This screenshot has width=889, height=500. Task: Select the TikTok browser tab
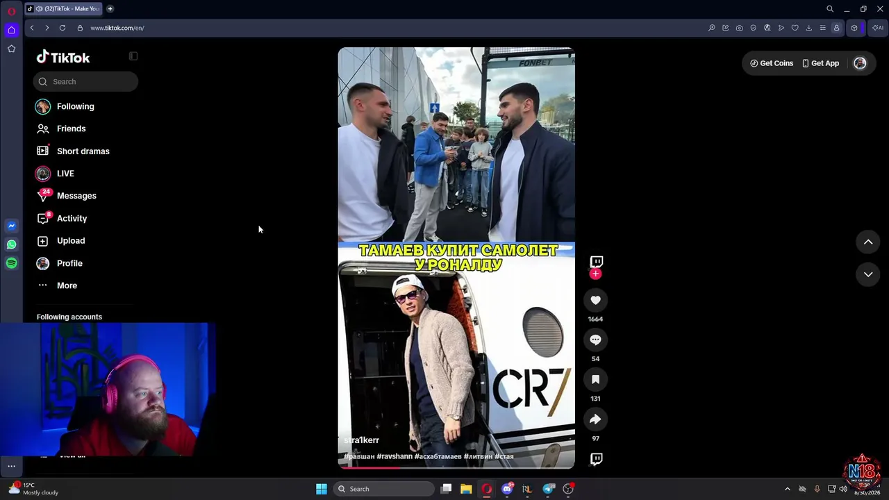[63, 9]
